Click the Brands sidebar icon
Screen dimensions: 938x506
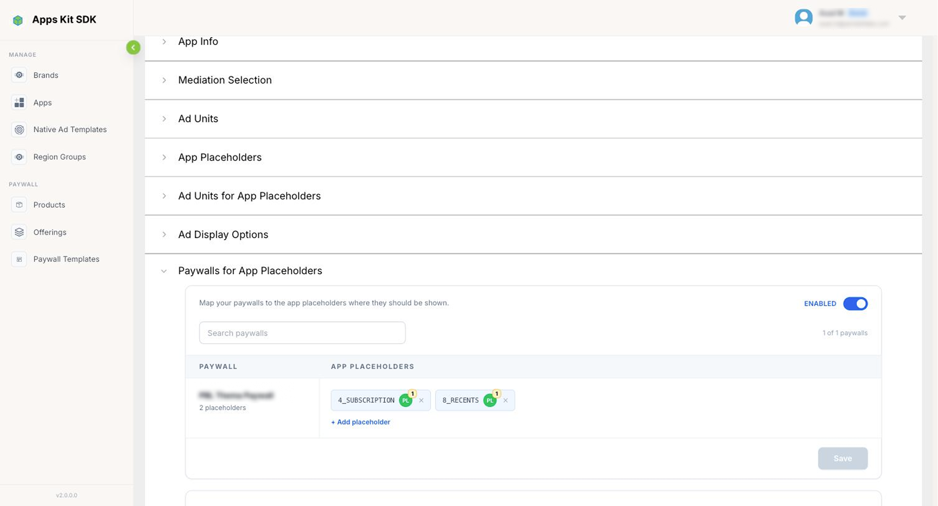click(19, 75)
